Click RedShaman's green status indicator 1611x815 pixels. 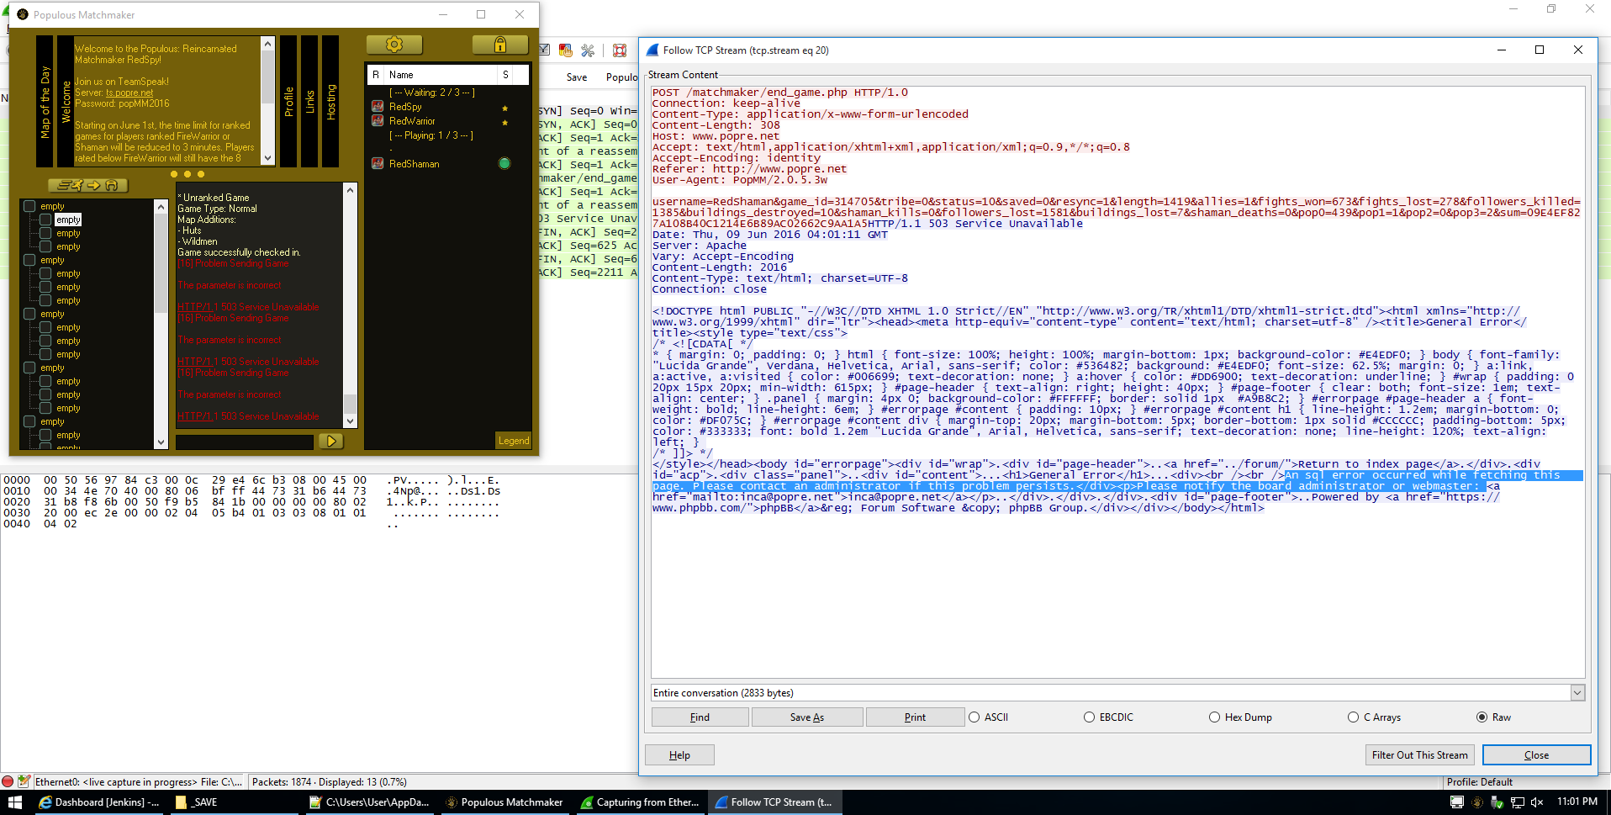[x=504, y=163]
